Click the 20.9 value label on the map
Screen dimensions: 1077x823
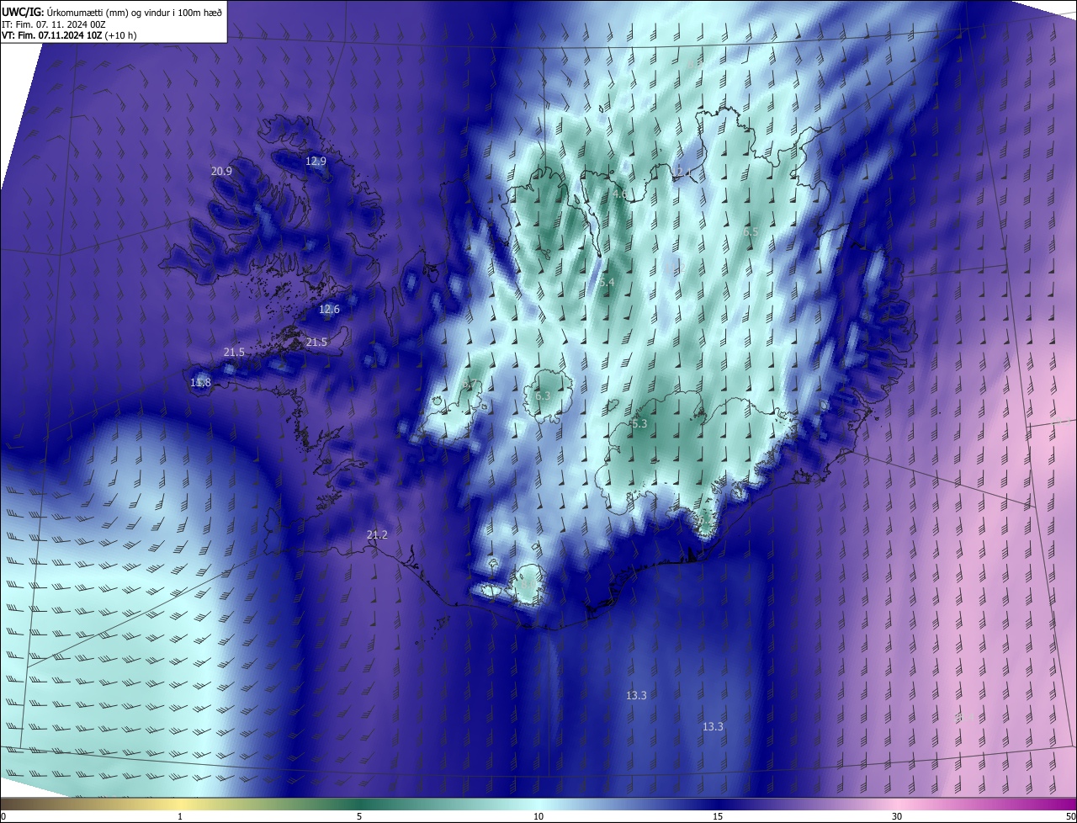(x=222, y=171)
